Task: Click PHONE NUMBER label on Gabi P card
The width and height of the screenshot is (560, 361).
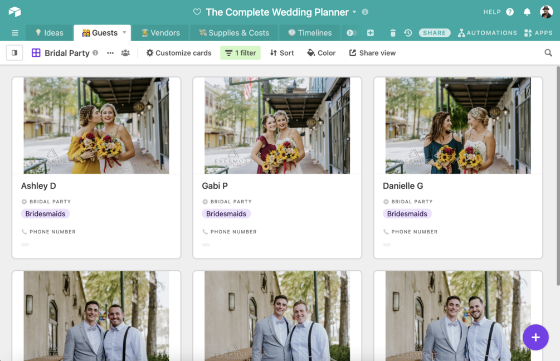Action: pos(233,232)
